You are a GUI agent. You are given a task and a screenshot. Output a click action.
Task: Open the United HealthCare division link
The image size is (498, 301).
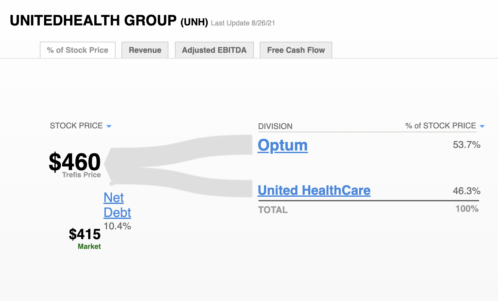[314, 190]
